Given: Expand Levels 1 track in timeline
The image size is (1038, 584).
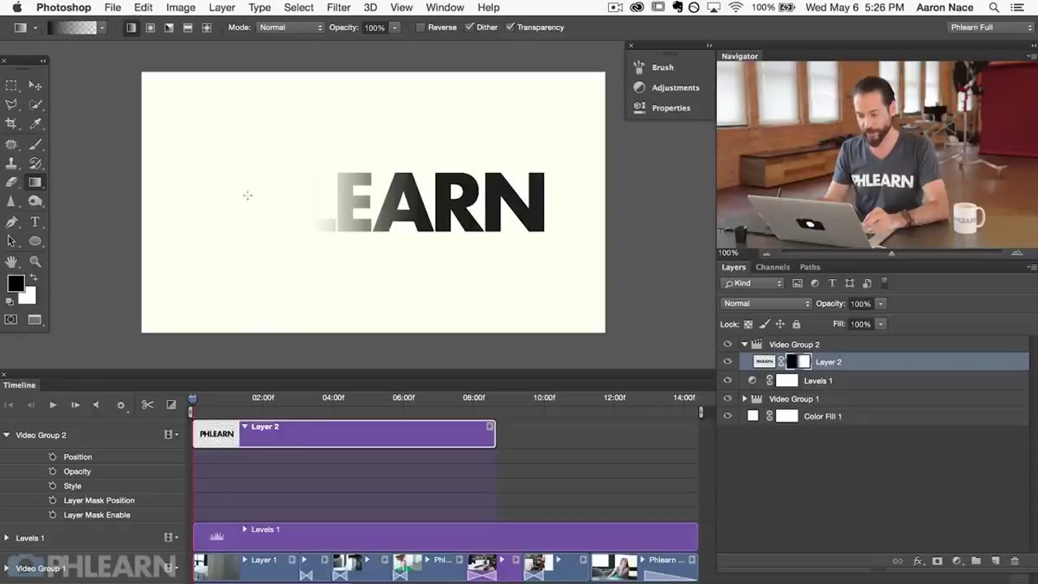Looking at the screenshot, I should click(x=7, y=537).
